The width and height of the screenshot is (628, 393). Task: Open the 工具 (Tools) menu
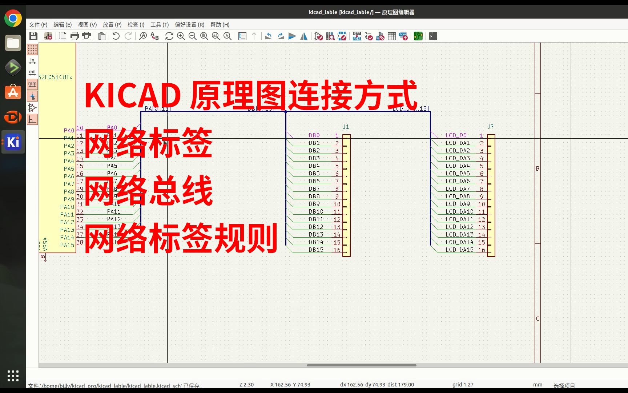coord(160,24)
